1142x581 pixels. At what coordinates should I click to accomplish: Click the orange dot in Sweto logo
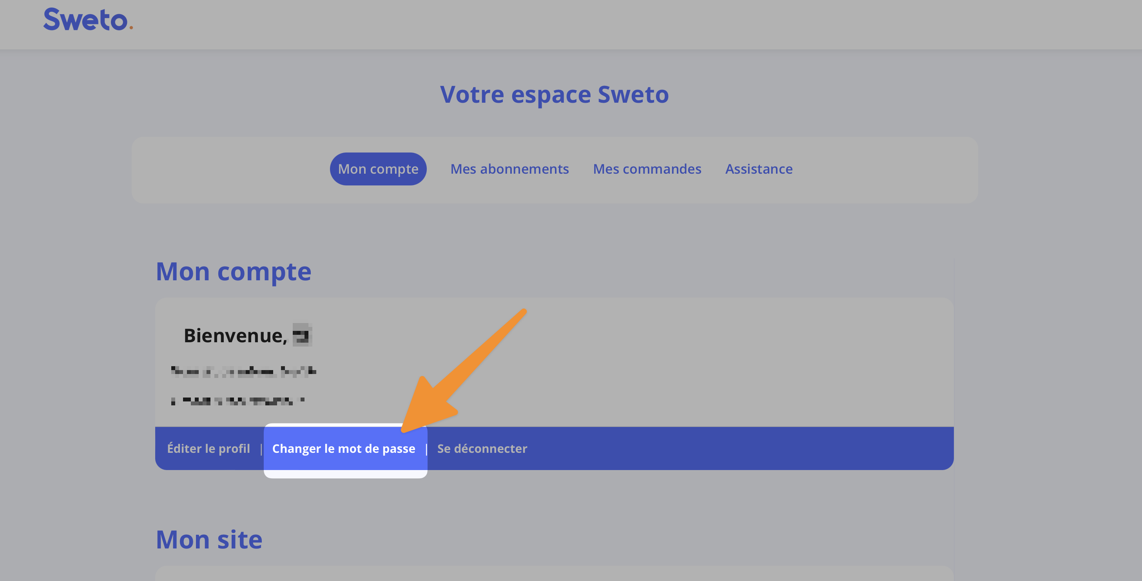tap(131, 28)
